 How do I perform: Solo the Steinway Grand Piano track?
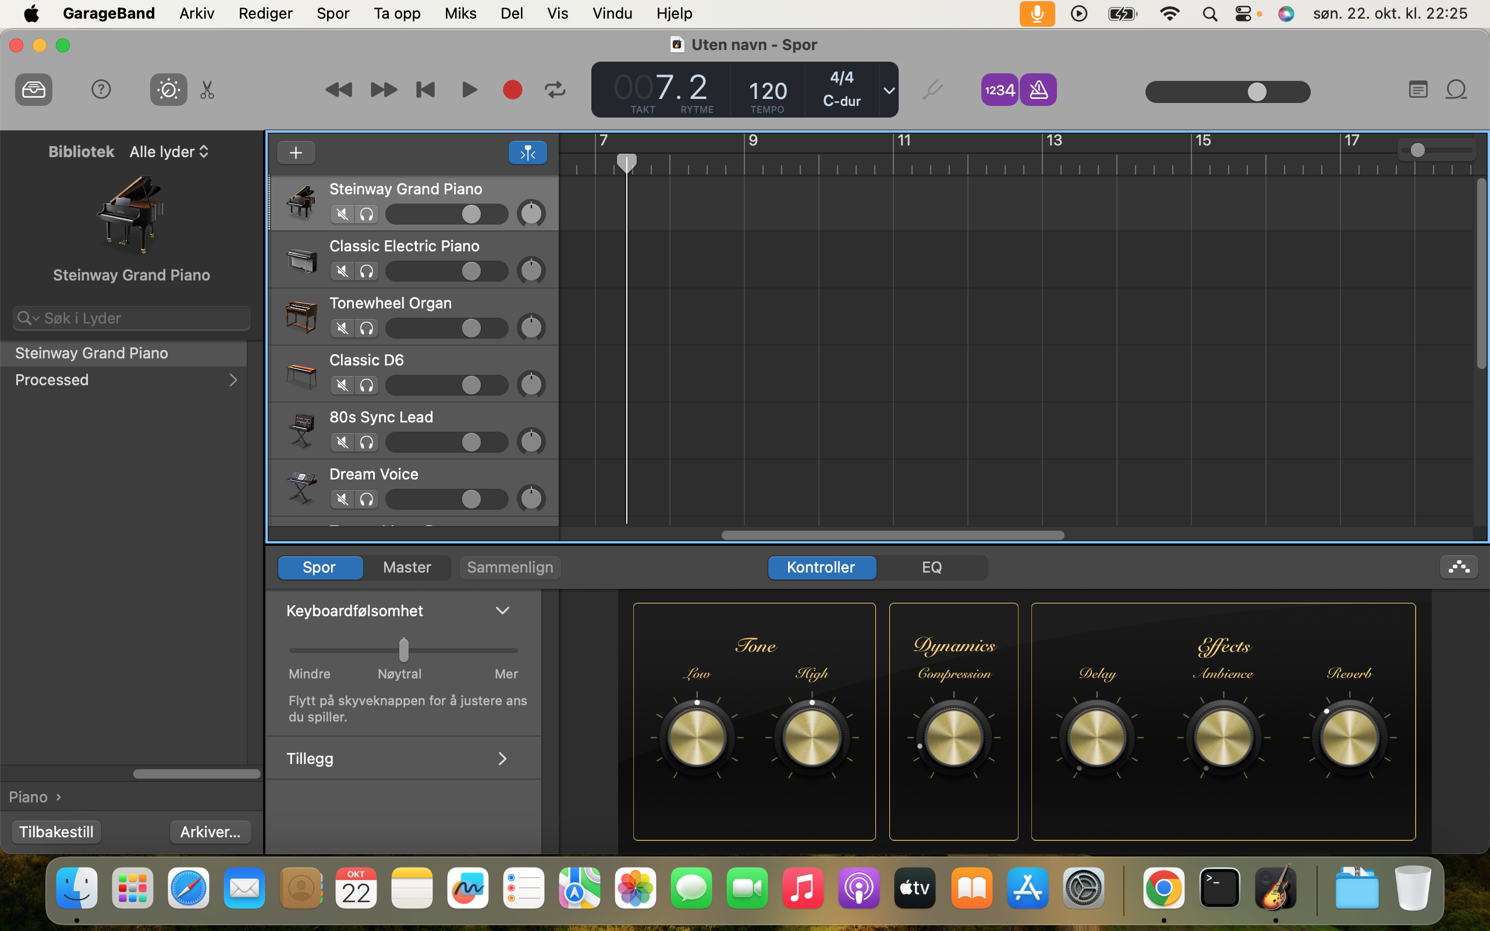[366, 214]
